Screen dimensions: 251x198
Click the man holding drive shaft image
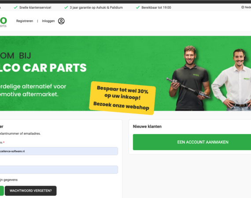click(x=189, y=78)
